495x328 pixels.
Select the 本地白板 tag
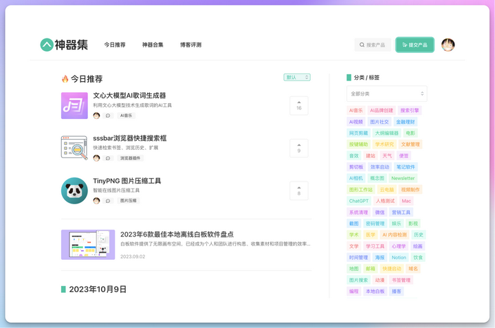375,292
